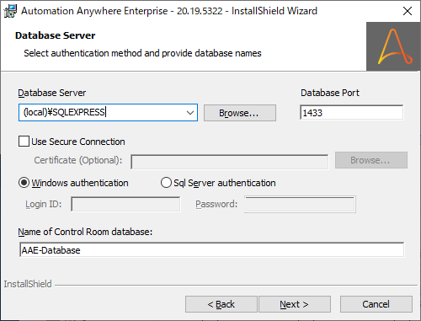Click the Database Server heading text
The width and height of the screenshot is (421, 321).
tap(56, 35)
